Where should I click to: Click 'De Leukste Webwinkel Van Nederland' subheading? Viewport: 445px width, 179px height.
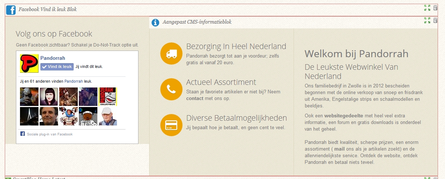click(x=351, y=72)
